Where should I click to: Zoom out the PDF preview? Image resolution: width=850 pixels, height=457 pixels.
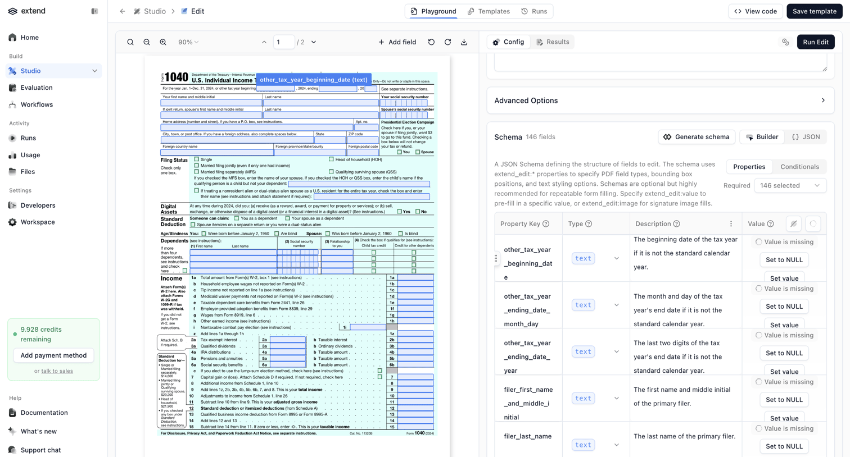(147, 42)
